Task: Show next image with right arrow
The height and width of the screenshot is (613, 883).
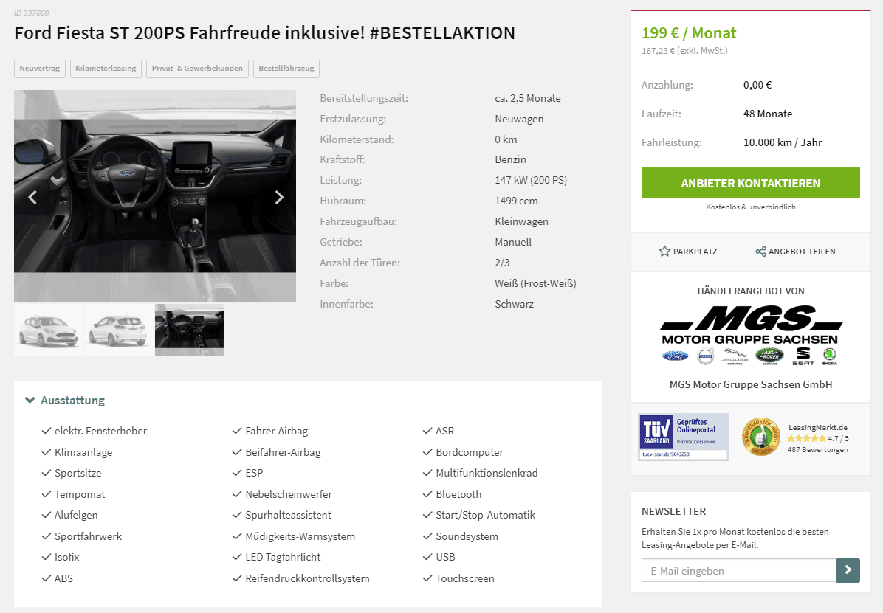Action: 279,197
